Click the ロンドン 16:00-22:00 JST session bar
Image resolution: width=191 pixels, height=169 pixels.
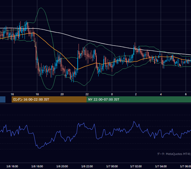(x=49, y=99)
